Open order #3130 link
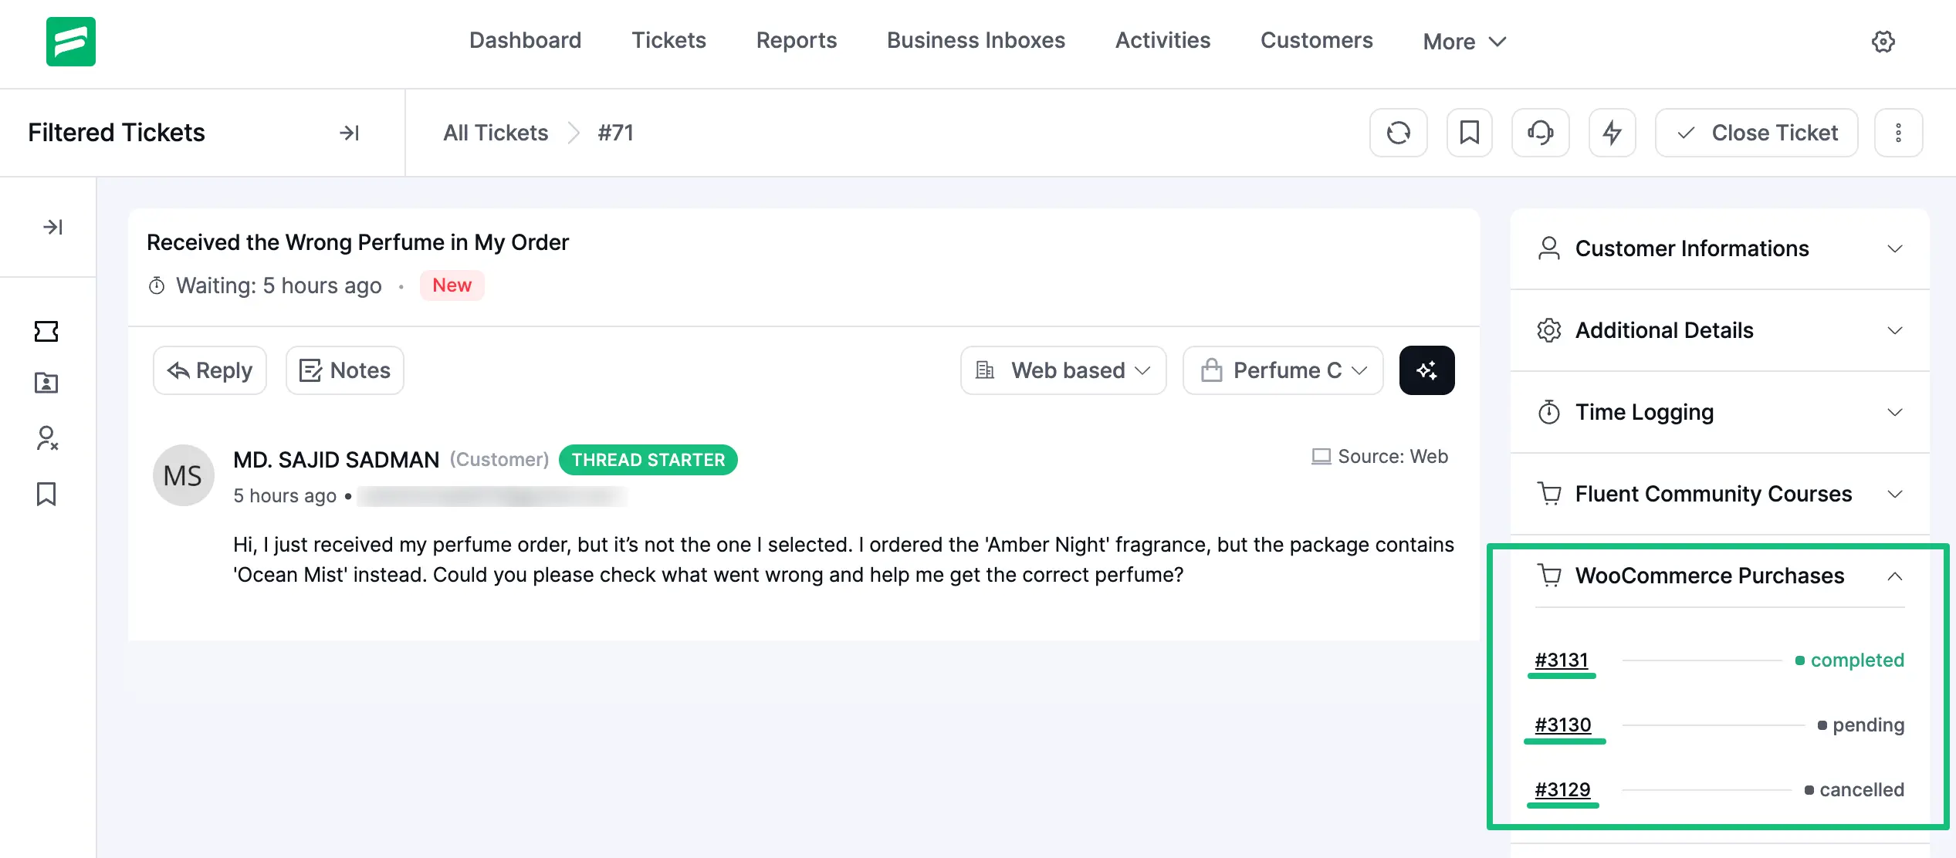Viewport: 1956px width, 858px height. [x=1564, y=725]
